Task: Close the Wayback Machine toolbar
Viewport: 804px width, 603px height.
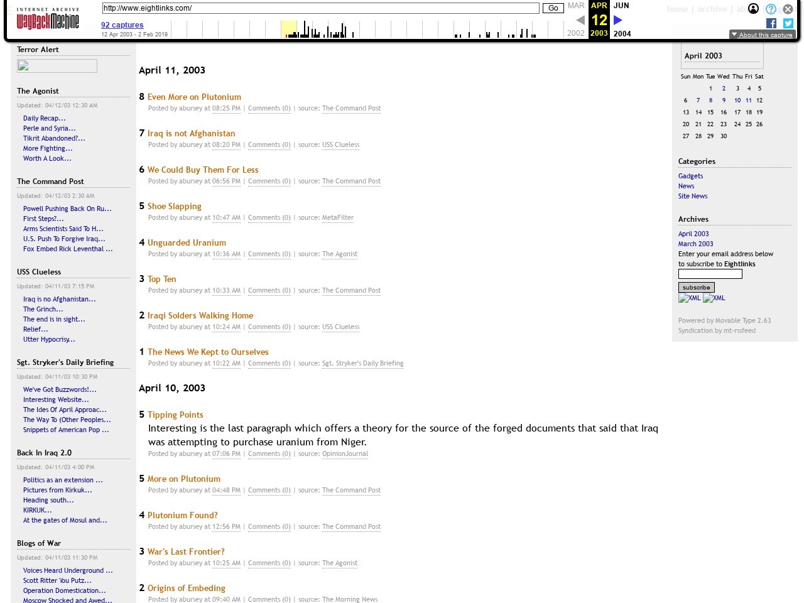Action: tap(788, 9)
